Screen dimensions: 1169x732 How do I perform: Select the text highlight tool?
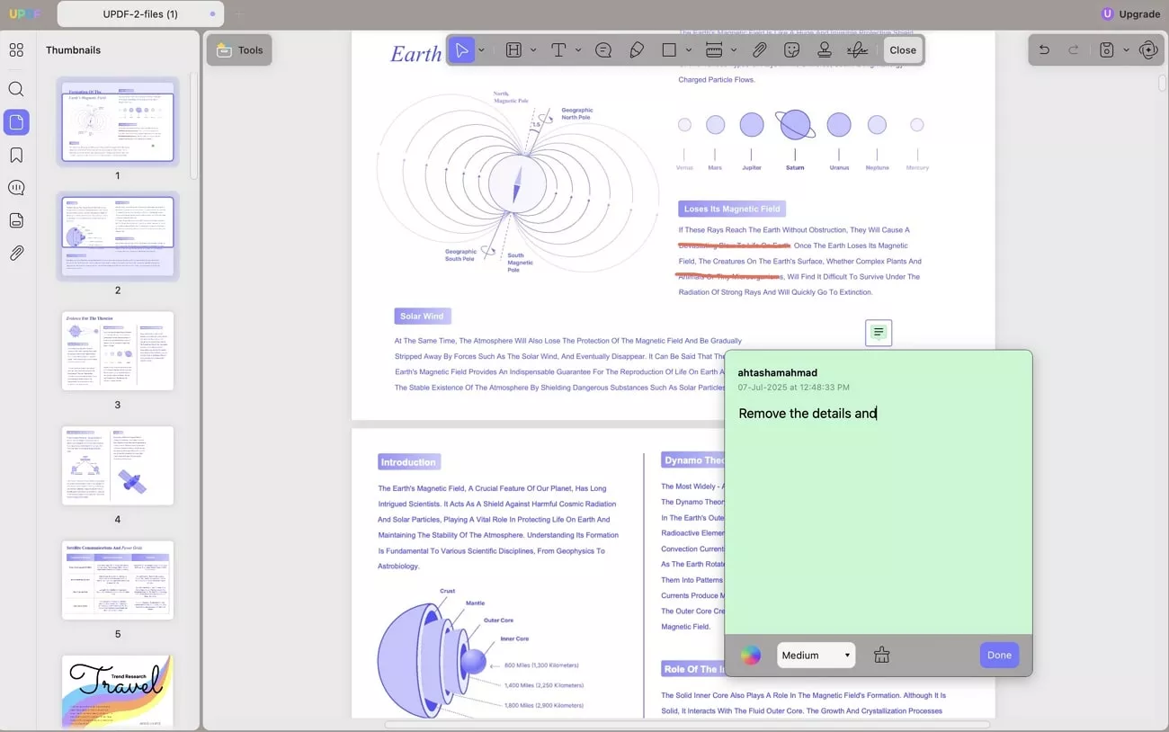click(513, 50)
